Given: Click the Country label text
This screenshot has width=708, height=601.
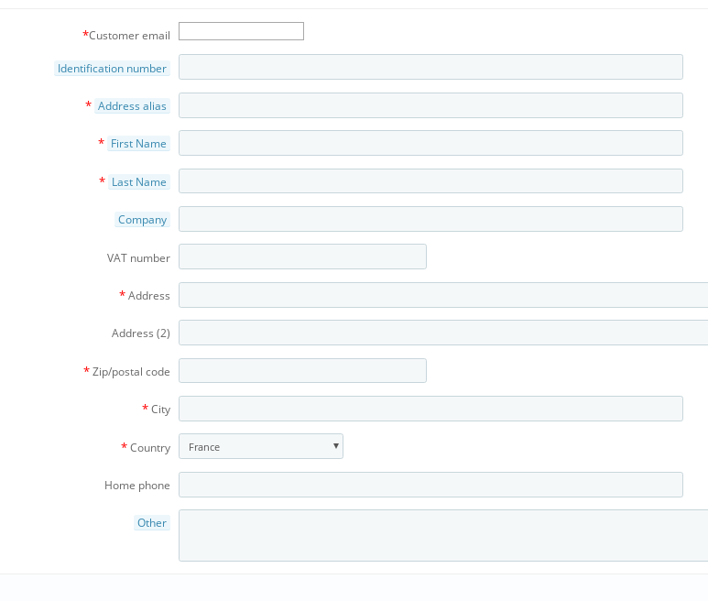Looking at the screenshot, I should (150, 448).
